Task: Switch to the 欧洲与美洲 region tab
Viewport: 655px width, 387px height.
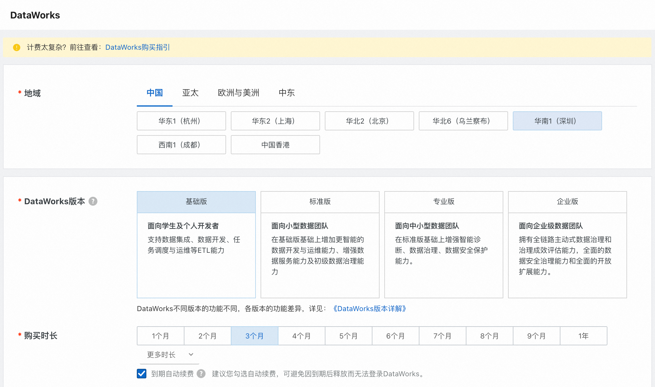Action: tap(238, 93)
